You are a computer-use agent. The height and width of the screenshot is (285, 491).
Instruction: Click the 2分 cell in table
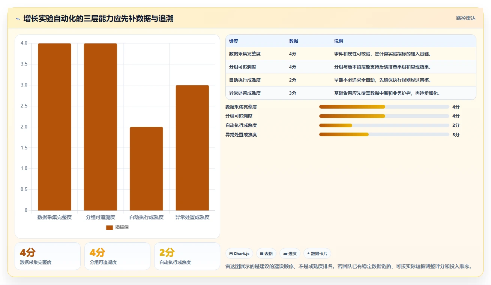(293, 80)
